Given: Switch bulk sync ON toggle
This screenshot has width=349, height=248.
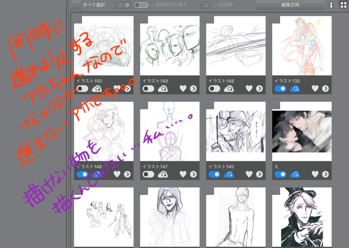Looking at the screenshot, I should tap(123, 5).
